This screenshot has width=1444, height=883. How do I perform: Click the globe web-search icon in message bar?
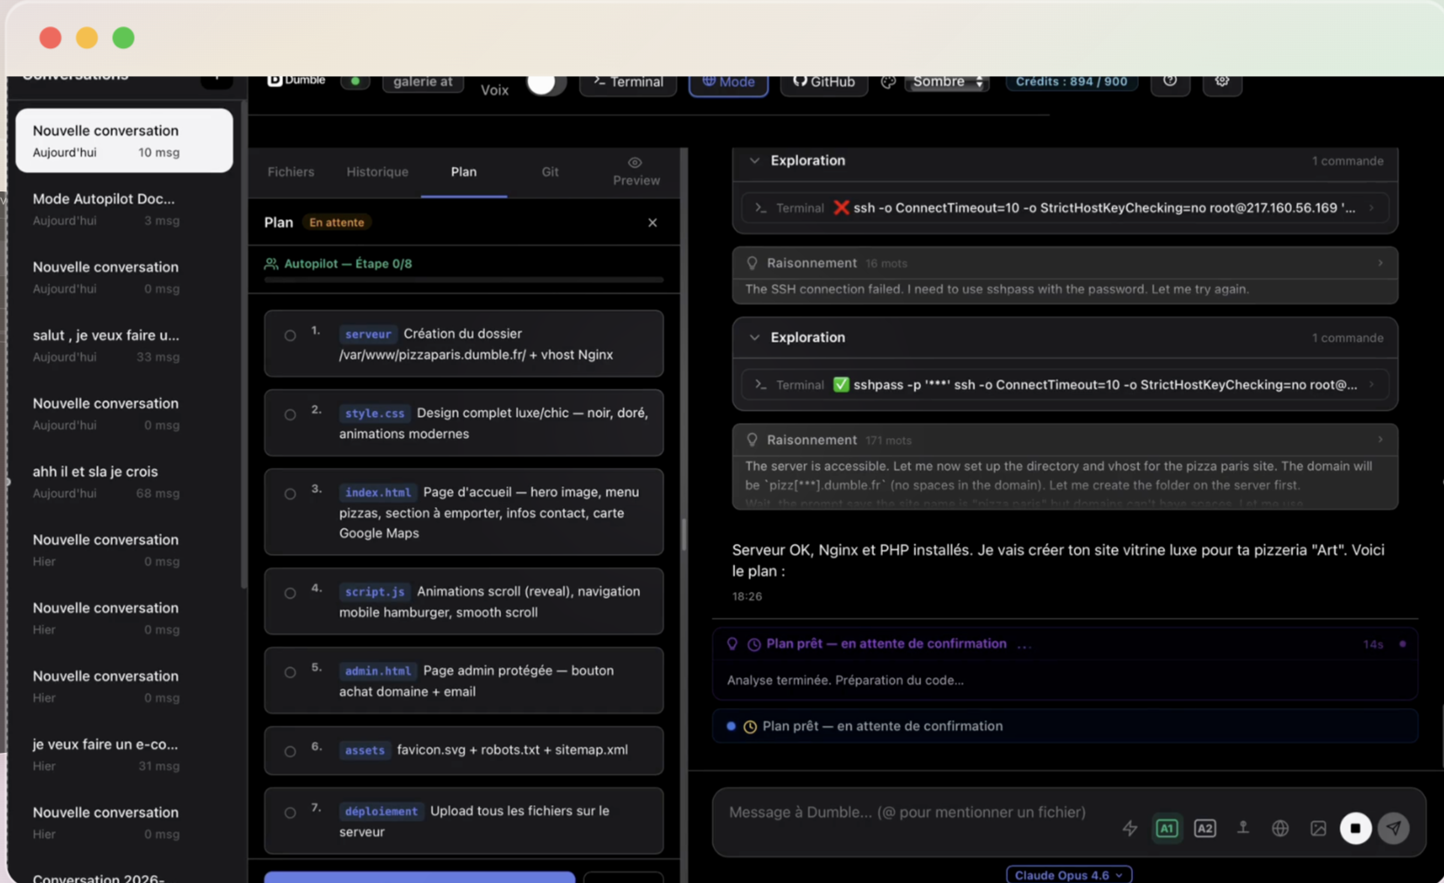[1280, 828]
